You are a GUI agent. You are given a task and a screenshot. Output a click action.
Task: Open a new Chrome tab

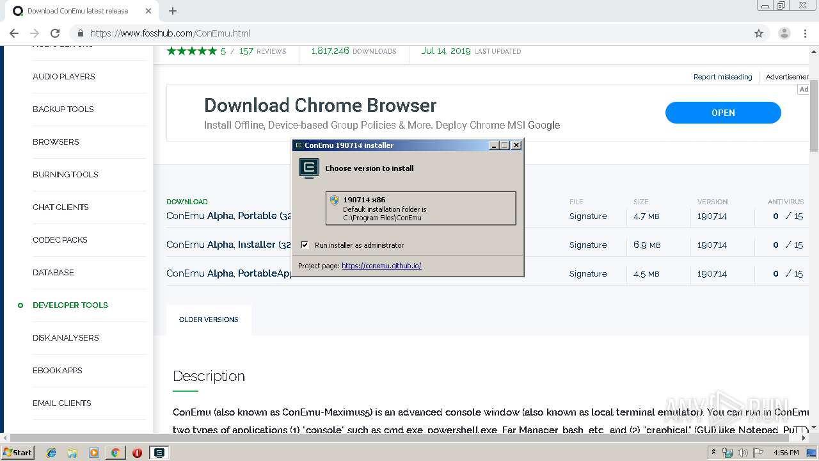tap(173, 11)
